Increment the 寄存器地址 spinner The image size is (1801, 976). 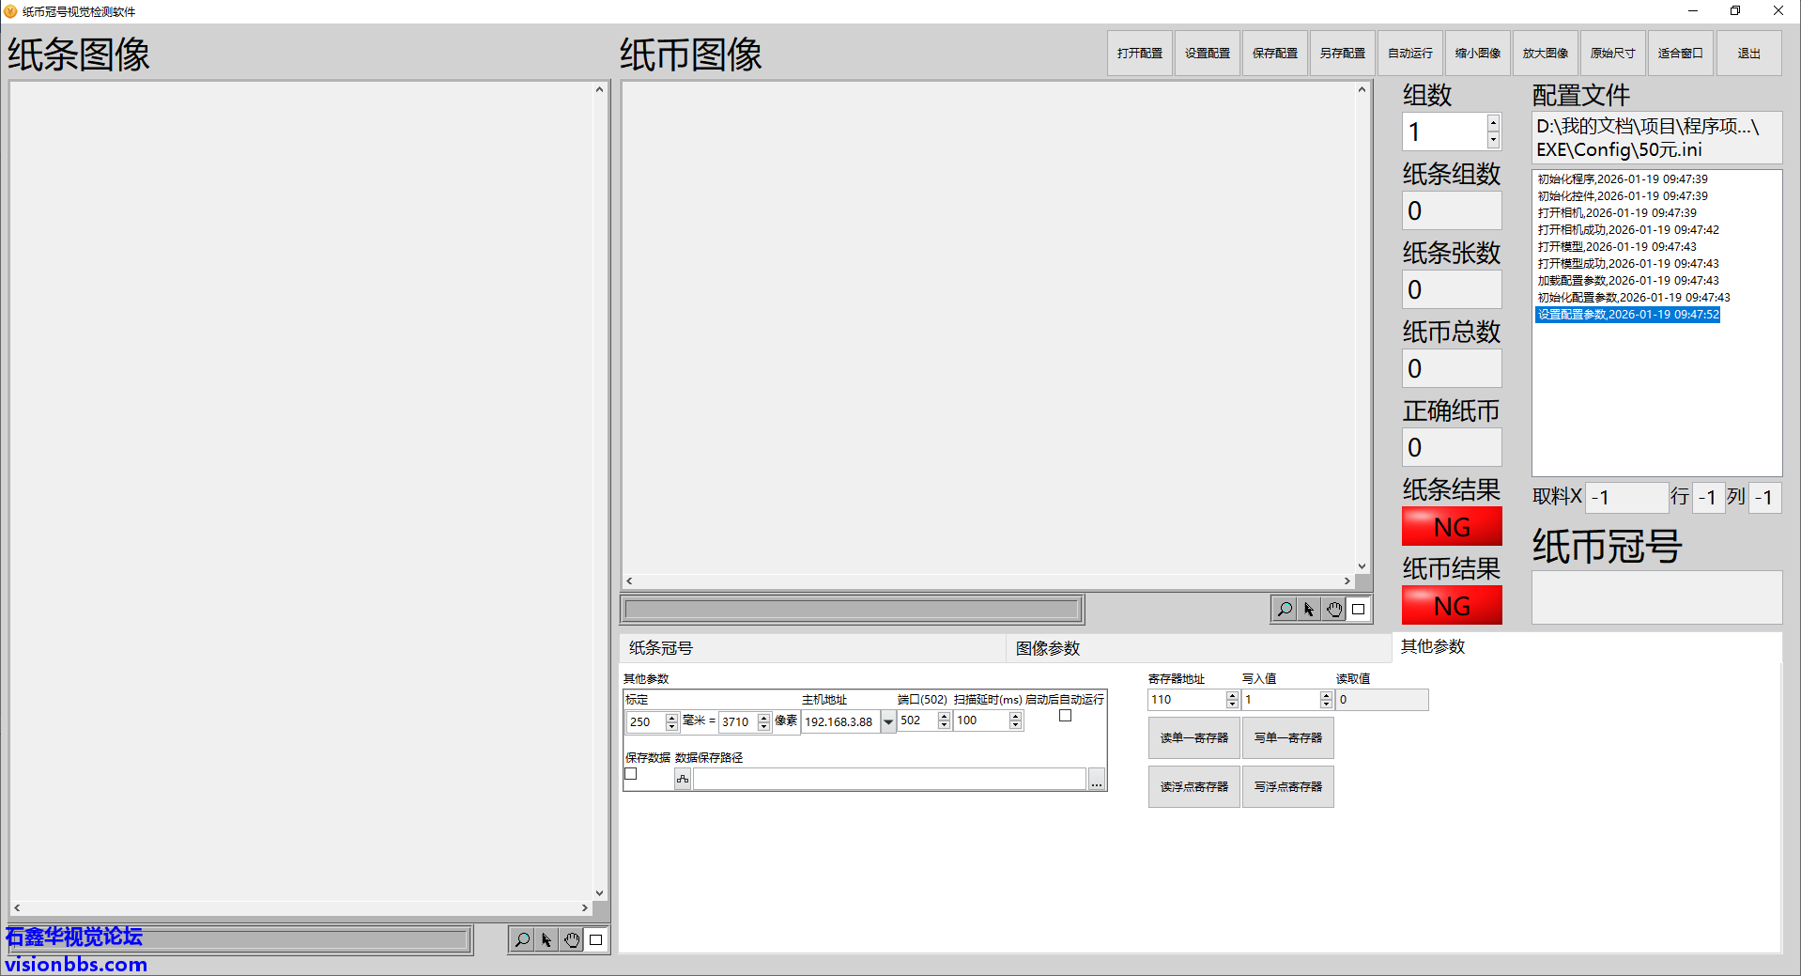click(1231, 694)
